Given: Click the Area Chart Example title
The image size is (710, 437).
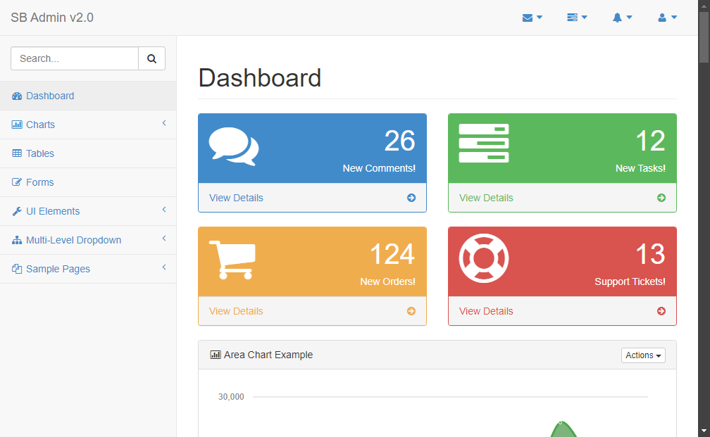Looking at the screenshot, I should click(x=268, y=355).
